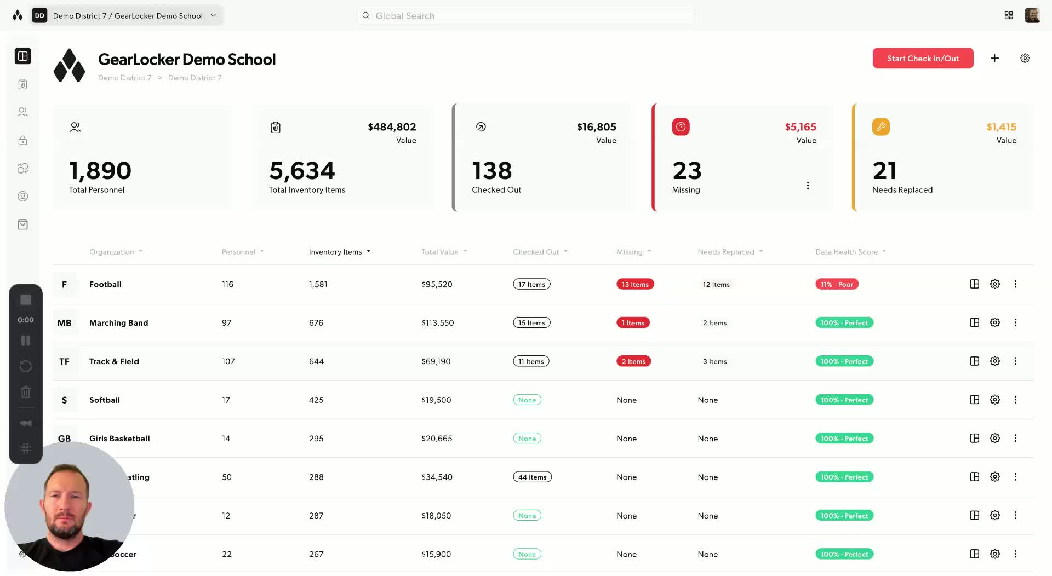Viewport: 1052px width, 576px height.
Task: Sort table by Data Health Score column
Action: [851, 252]
